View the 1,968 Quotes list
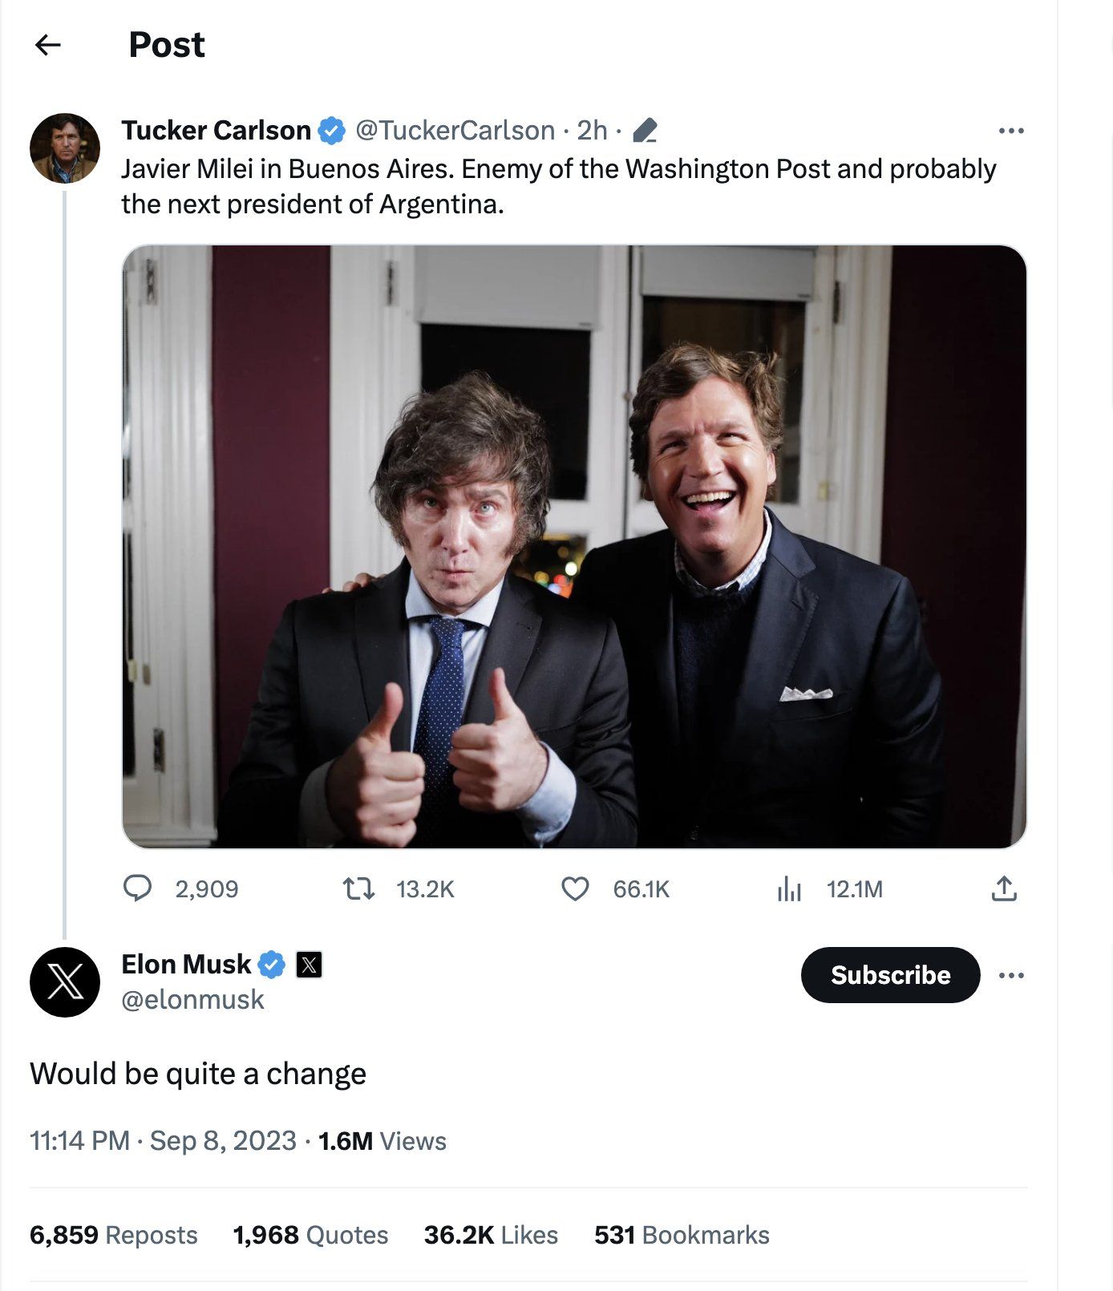The width and height of the screenshot is (1113, 1291). point(310,1235)
